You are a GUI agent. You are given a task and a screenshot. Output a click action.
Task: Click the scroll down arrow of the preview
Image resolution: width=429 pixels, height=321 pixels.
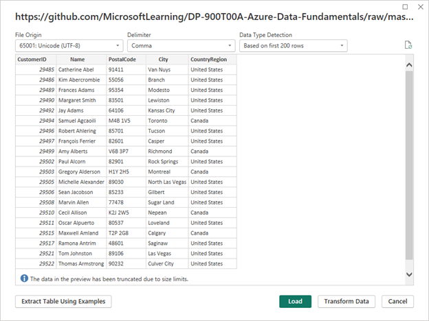409,274
